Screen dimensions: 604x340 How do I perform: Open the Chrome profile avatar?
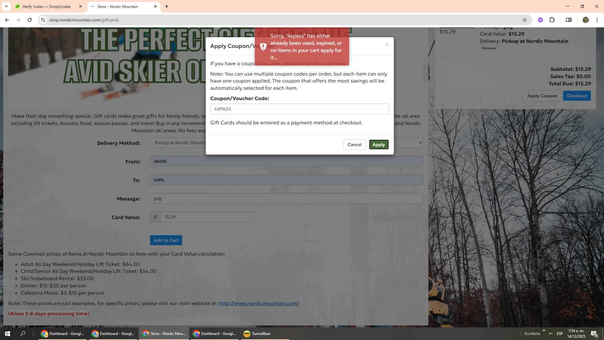click(585, 20)
